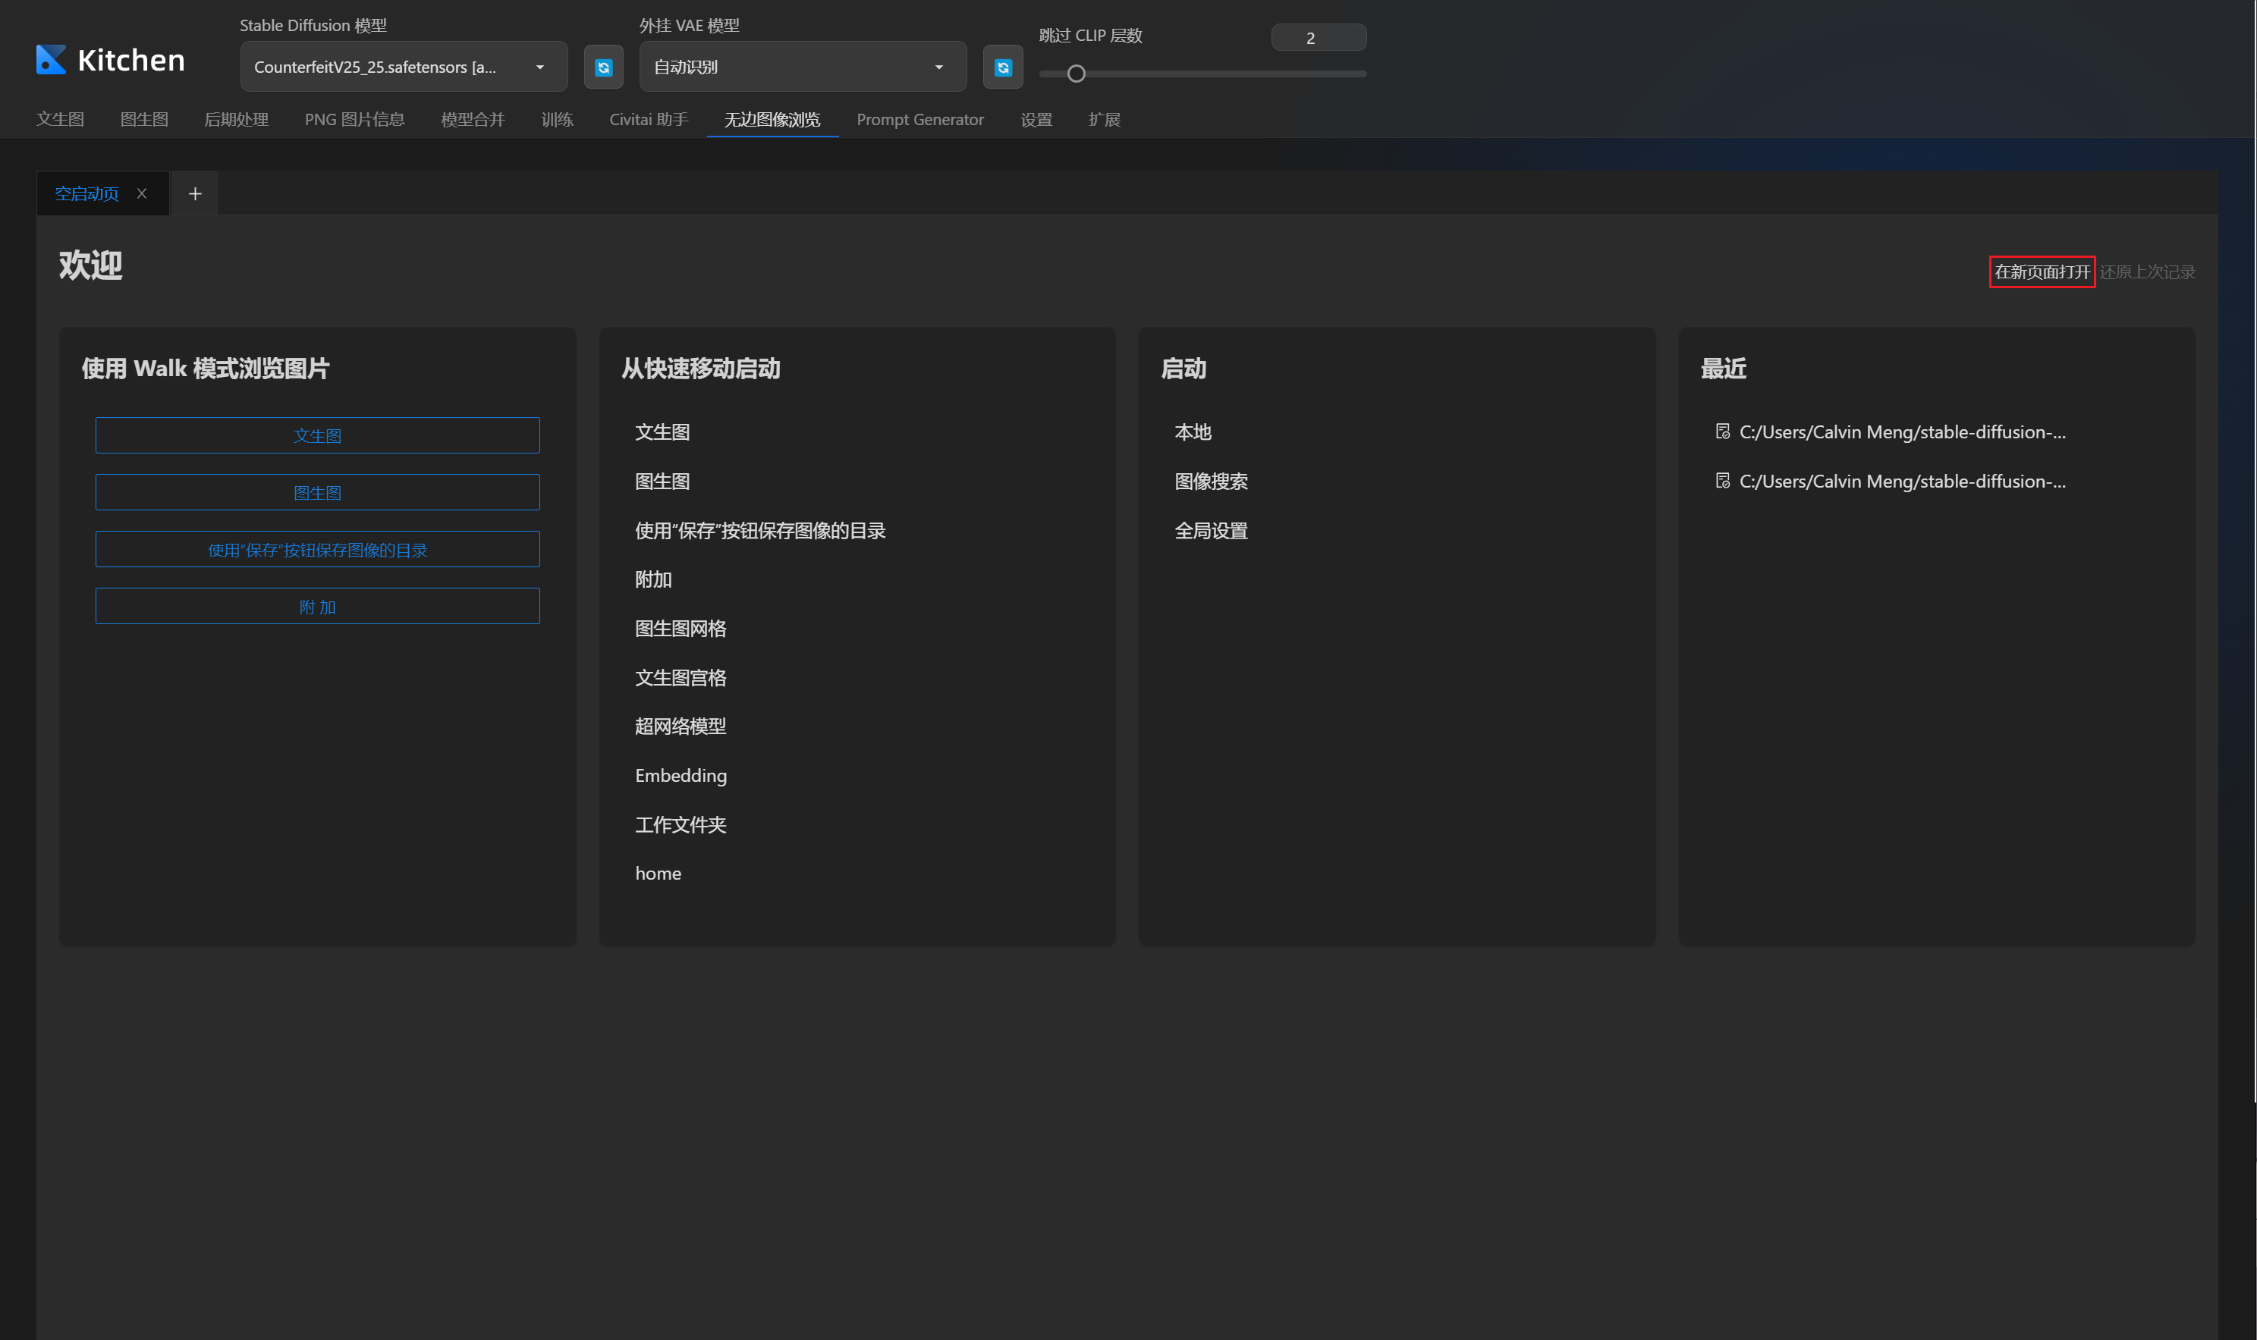This screenshot has width=2257, height=1340.
Task: Launch 图像搜索 from the 启动 list
Action: pos(1210,482)
